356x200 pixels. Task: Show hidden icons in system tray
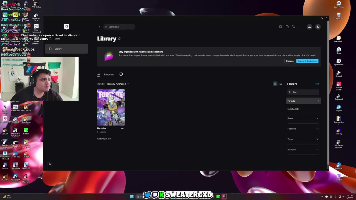coord(322,197)
